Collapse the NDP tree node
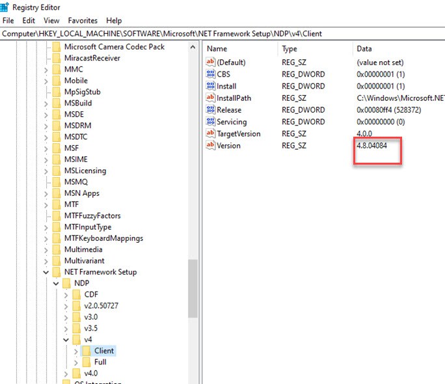445x384 pixels. coord(56,284)
